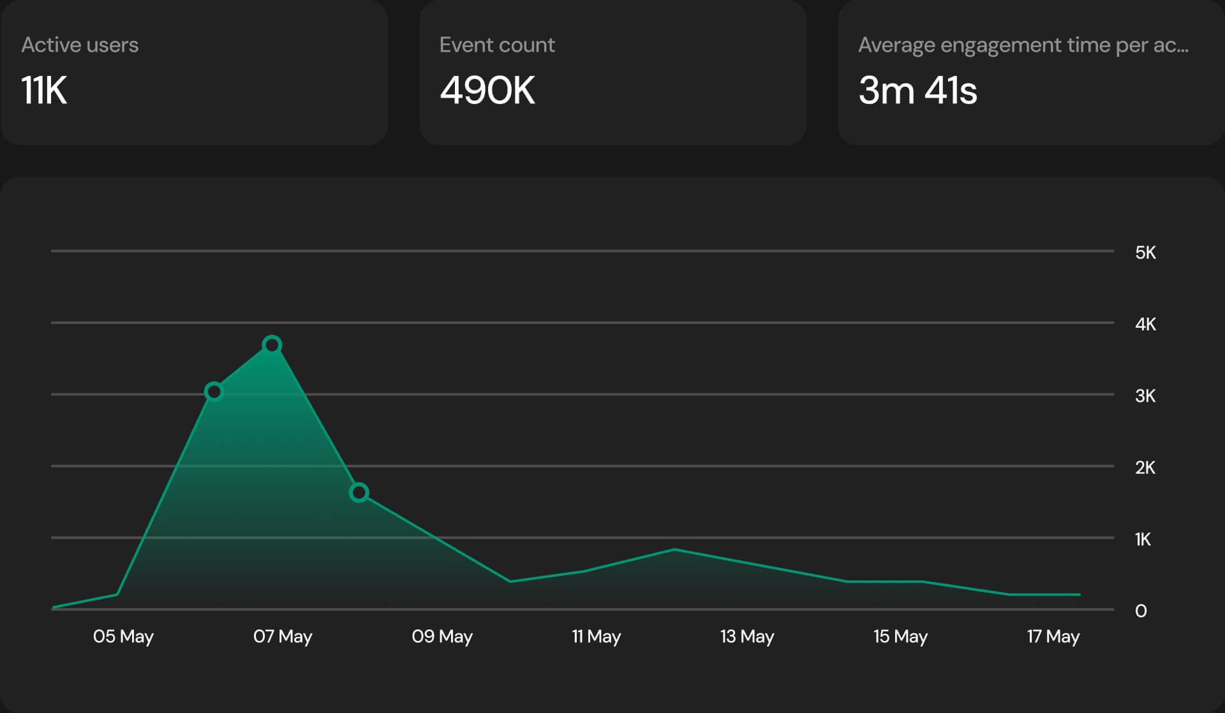
Task: Click the 3K y-axis label
Action: click(1145, 396)
